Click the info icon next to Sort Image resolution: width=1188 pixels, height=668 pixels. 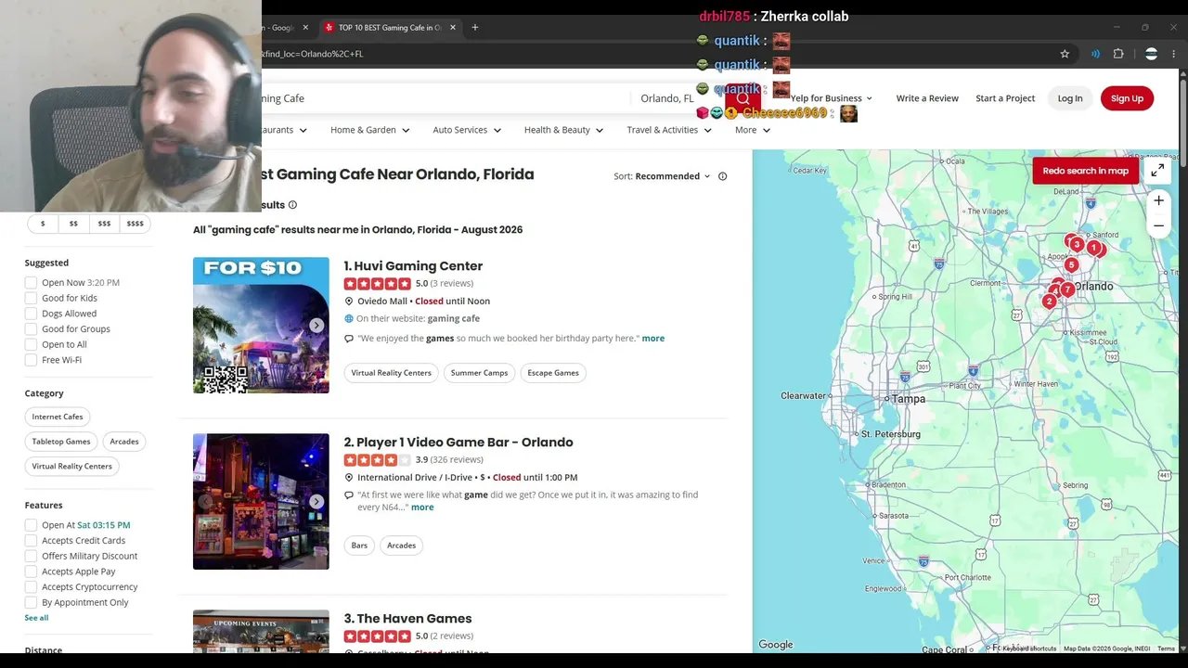click(x=722, y=176)
